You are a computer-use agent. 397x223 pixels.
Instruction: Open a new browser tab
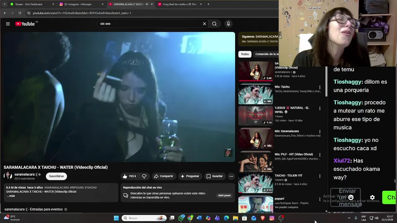pyautogui.click(x=208, y=4)
